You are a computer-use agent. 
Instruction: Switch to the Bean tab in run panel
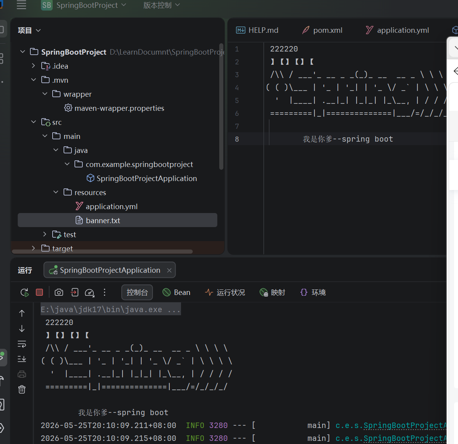[176, 292]
